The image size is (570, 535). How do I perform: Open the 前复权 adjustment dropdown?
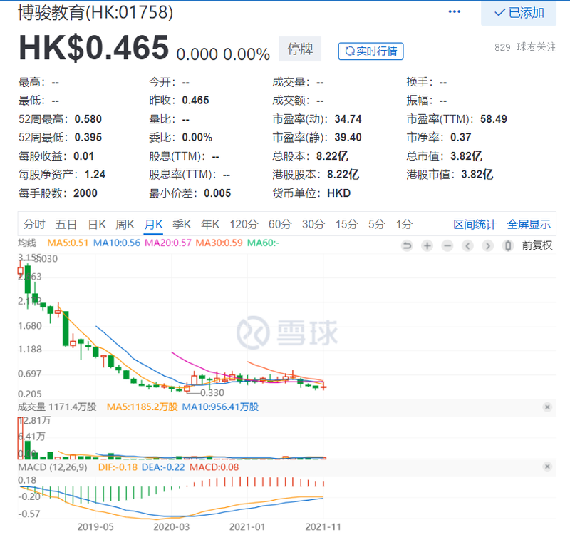537,245
